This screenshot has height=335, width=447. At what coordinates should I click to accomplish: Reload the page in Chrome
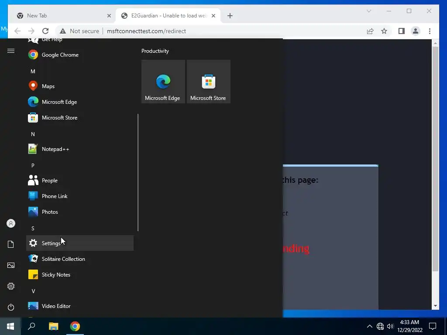point(45,31)
